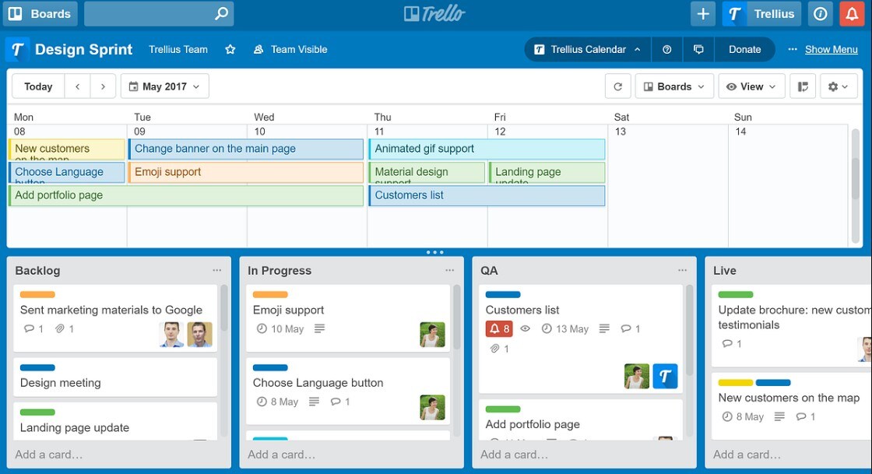The width and height of the screenshot is (872, 474).
Task: Open the 'Landing page' calendar event
Action: coord(547,172)
